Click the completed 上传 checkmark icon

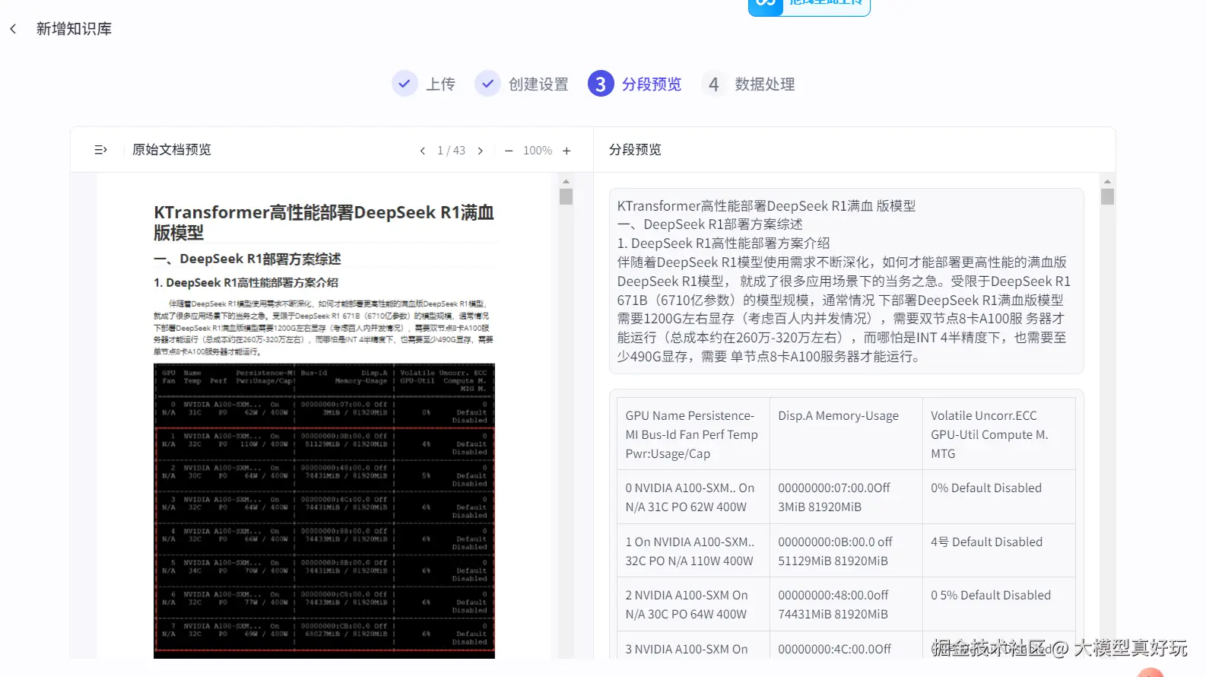pos(405,84)
